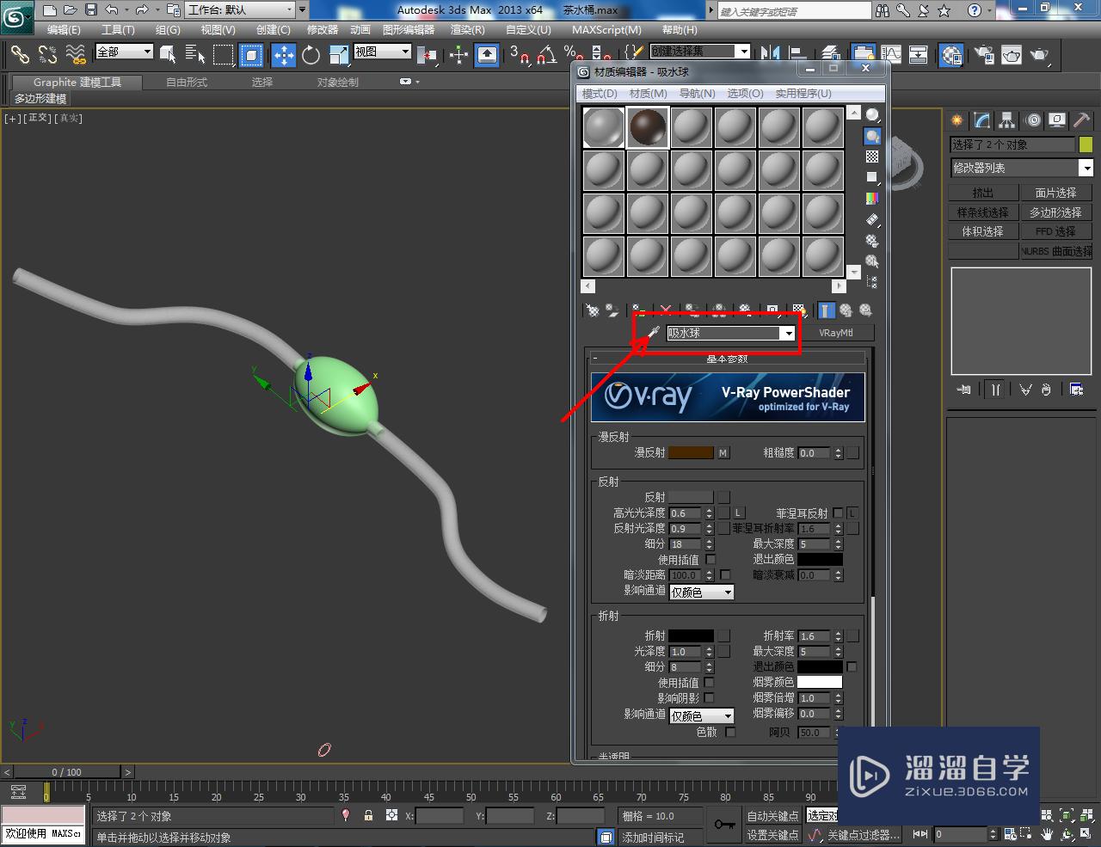Image resolution: width=1101 pixels, height=847 pixels.
Task: Select the Rectangular Selection Region tool
Action: (x=224, y=55)
